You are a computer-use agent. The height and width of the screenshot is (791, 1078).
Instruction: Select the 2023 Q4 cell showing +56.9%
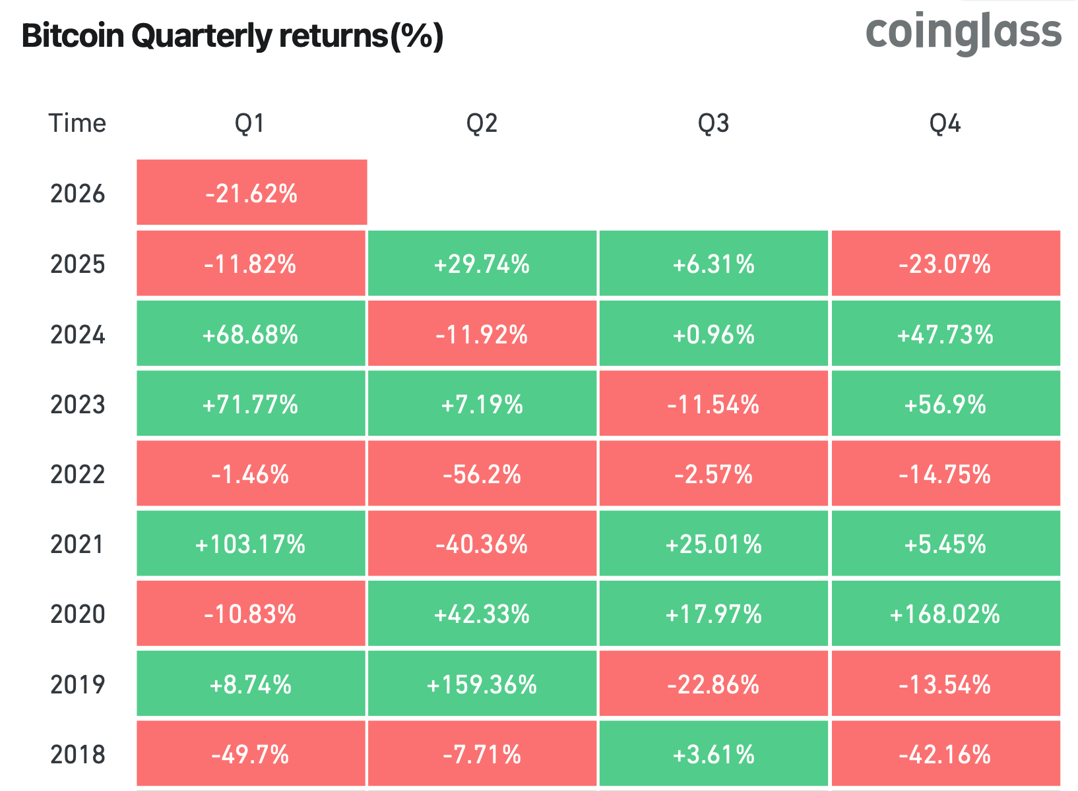pyautogui.click(x=945, y=404)
